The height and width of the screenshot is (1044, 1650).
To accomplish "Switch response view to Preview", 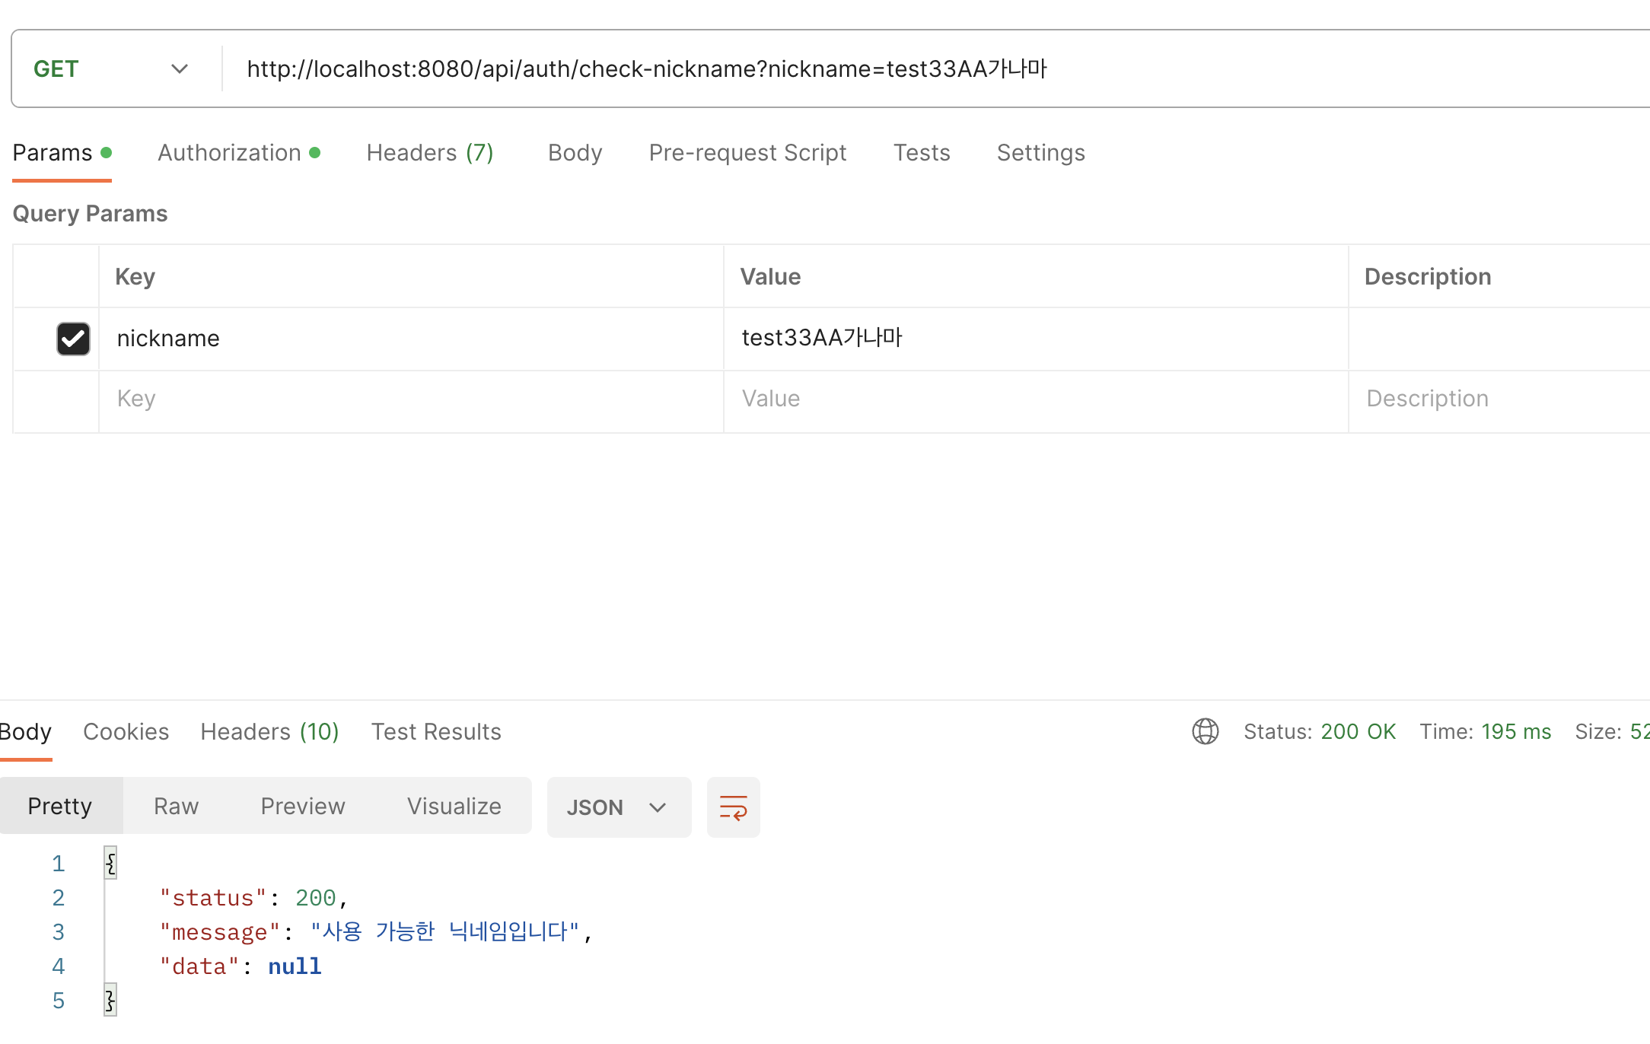I will tap(303, 806).
